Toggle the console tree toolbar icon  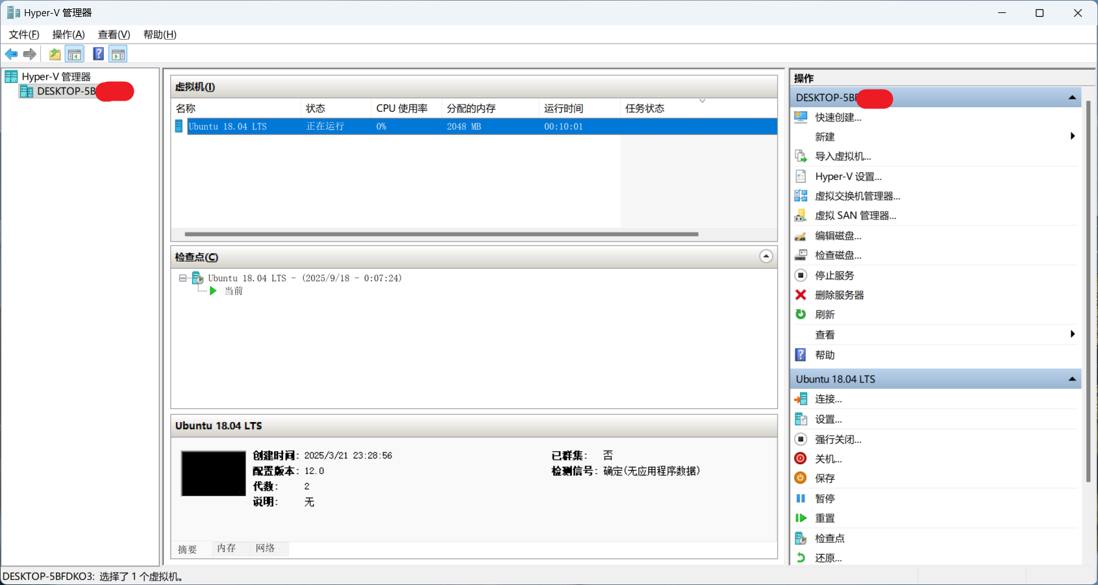(x=75, y=54)
